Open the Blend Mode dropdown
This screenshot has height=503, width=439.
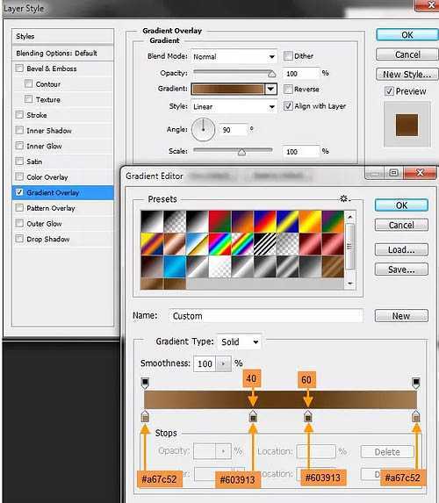coord(234,57)
